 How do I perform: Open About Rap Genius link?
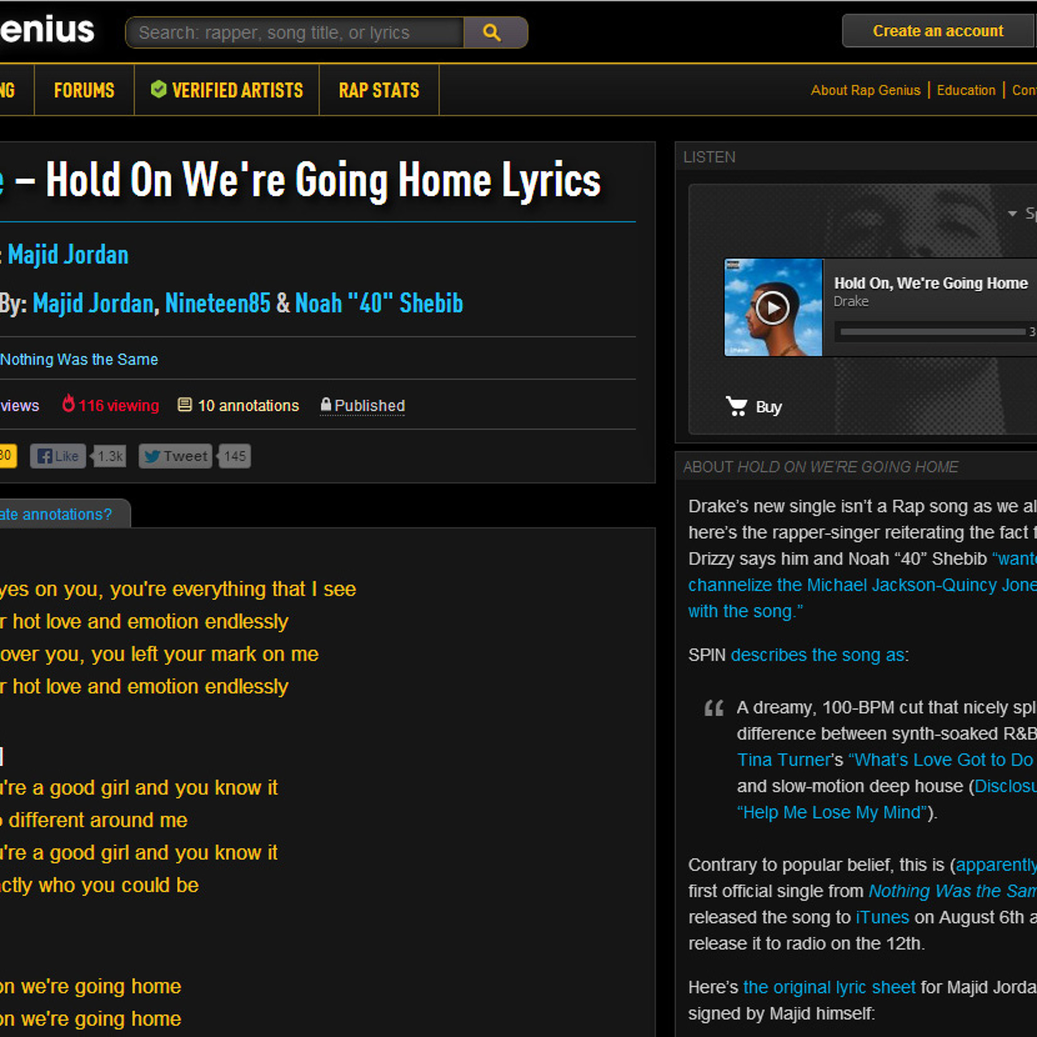(865, 90)
